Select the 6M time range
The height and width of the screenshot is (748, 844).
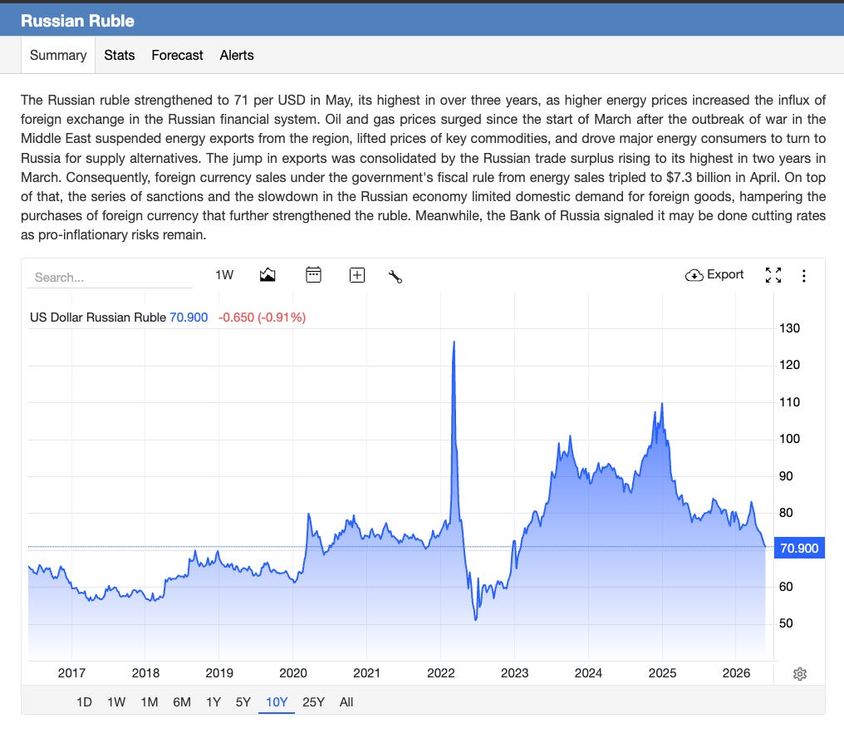click(182, 702)
